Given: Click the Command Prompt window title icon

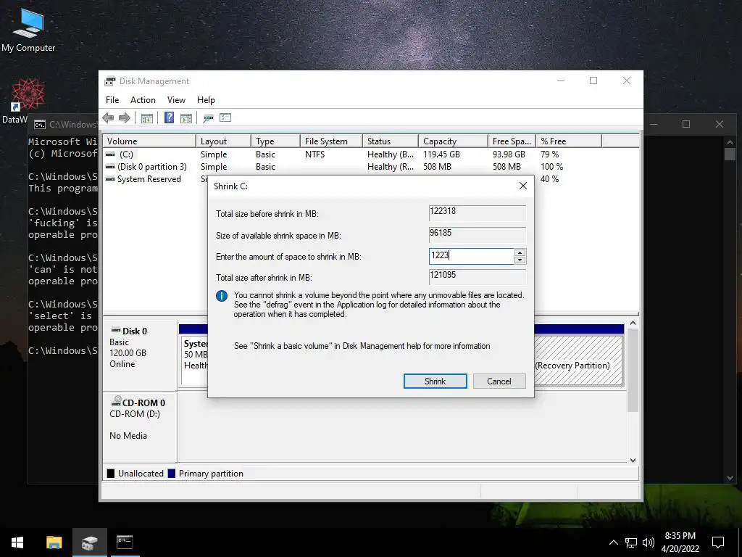Looking at the screenshot, I should tap(41, 125).
